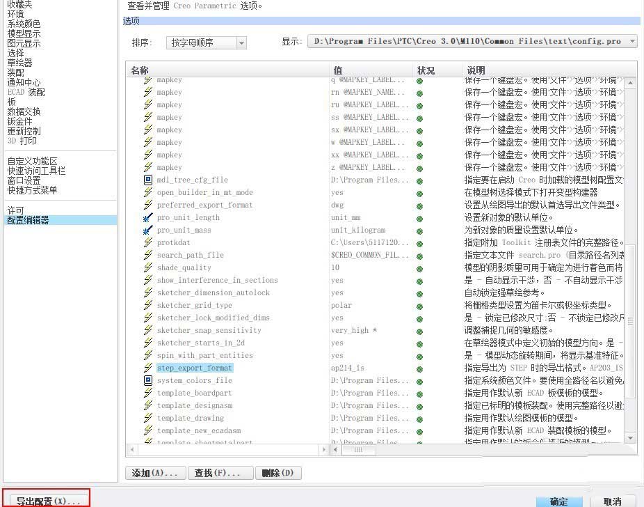This screenshot has height=507, width=644.
Task: Click the 删除(D) button
Action: coord(278,473)
